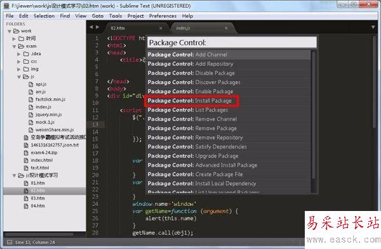The image size is (381, 249).
Task: Expand the img folder arrow
Action: pos(19,69)
